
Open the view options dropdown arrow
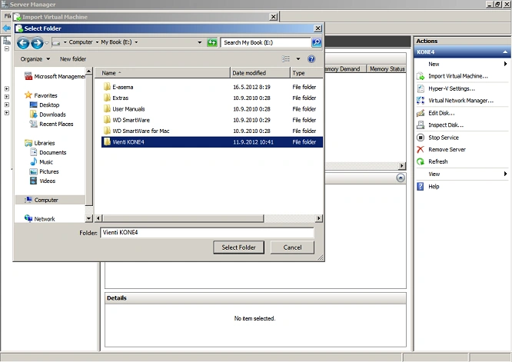(298, 59)
